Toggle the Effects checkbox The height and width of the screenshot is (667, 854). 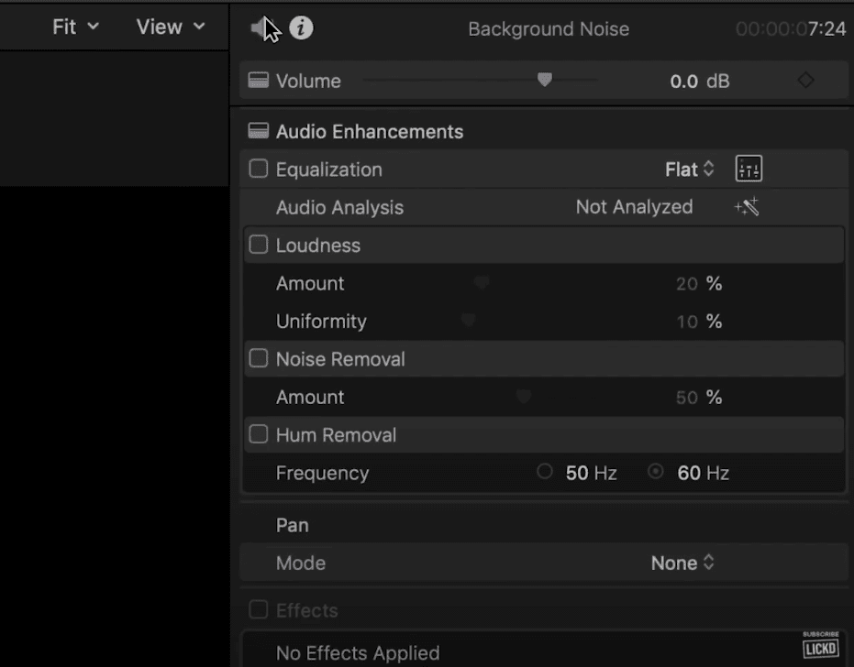click(x=258, y=609)
